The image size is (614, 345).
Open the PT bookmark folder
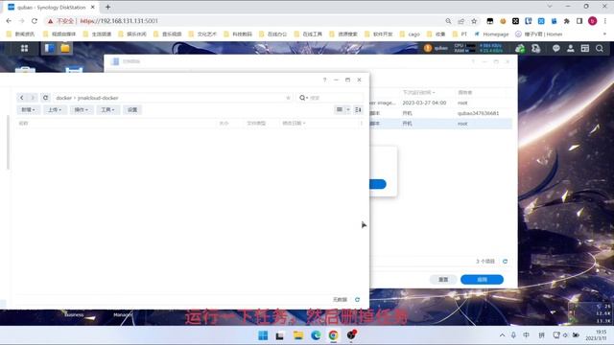click(x=460, y=34)
